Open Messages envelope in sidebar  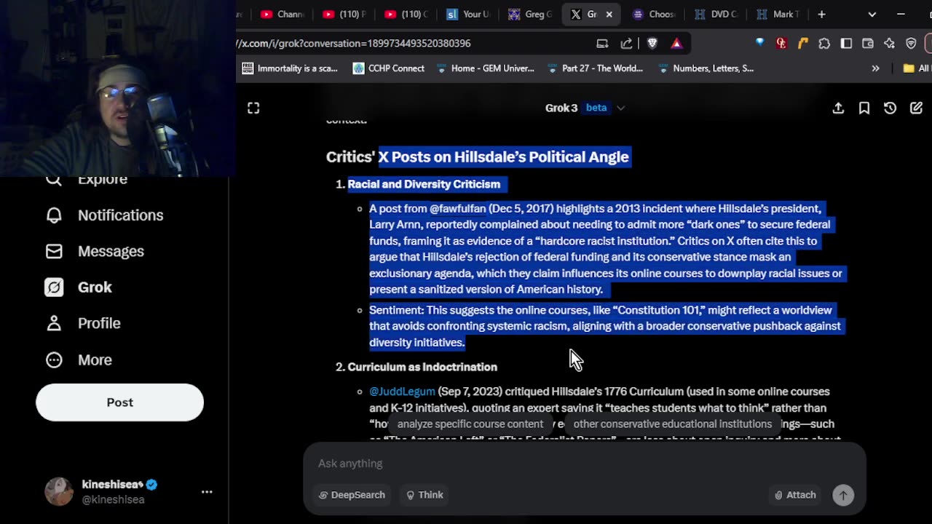point(54,251)
